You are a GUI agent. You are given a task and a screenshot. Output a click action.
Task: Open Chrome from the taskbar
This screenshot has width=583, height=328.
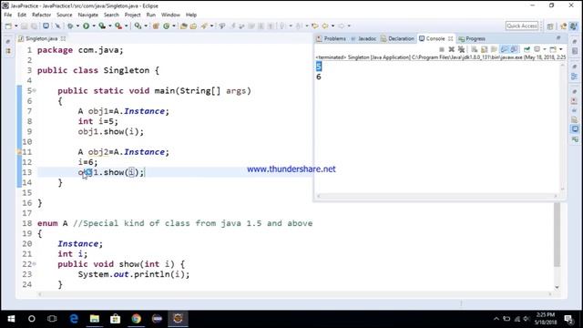click(136, 319)
